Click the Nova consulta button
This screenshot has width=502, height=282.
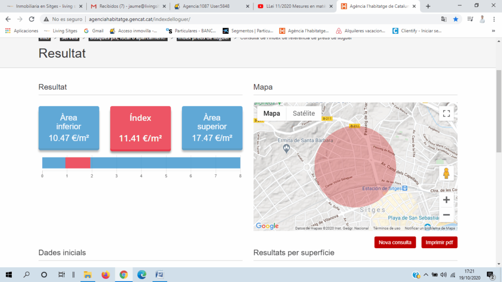point(396,242)
